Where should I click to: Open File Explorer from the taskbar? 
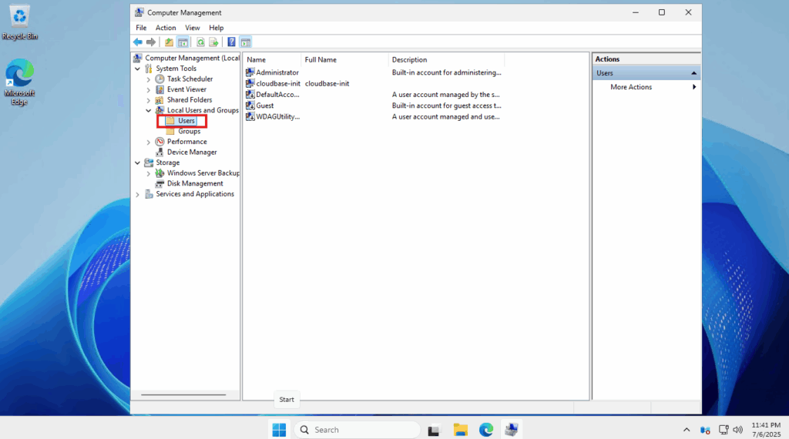tap(461, 430)
